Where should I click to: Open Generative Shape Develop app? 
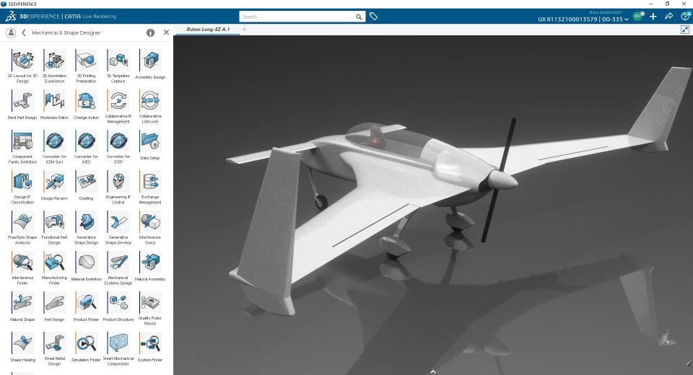[x=118, y=222]
